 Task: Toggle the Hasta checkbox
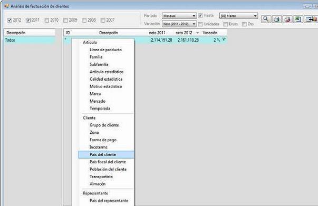200,15
